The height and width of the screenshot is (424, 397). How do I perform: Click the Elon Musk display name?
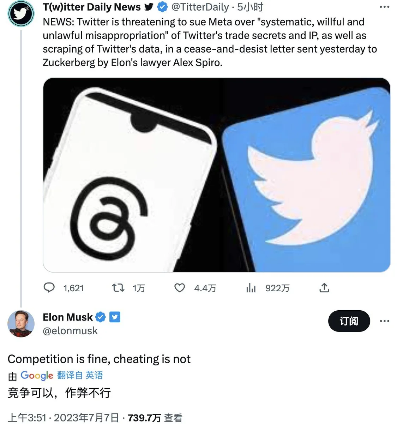tap(67, 317)
